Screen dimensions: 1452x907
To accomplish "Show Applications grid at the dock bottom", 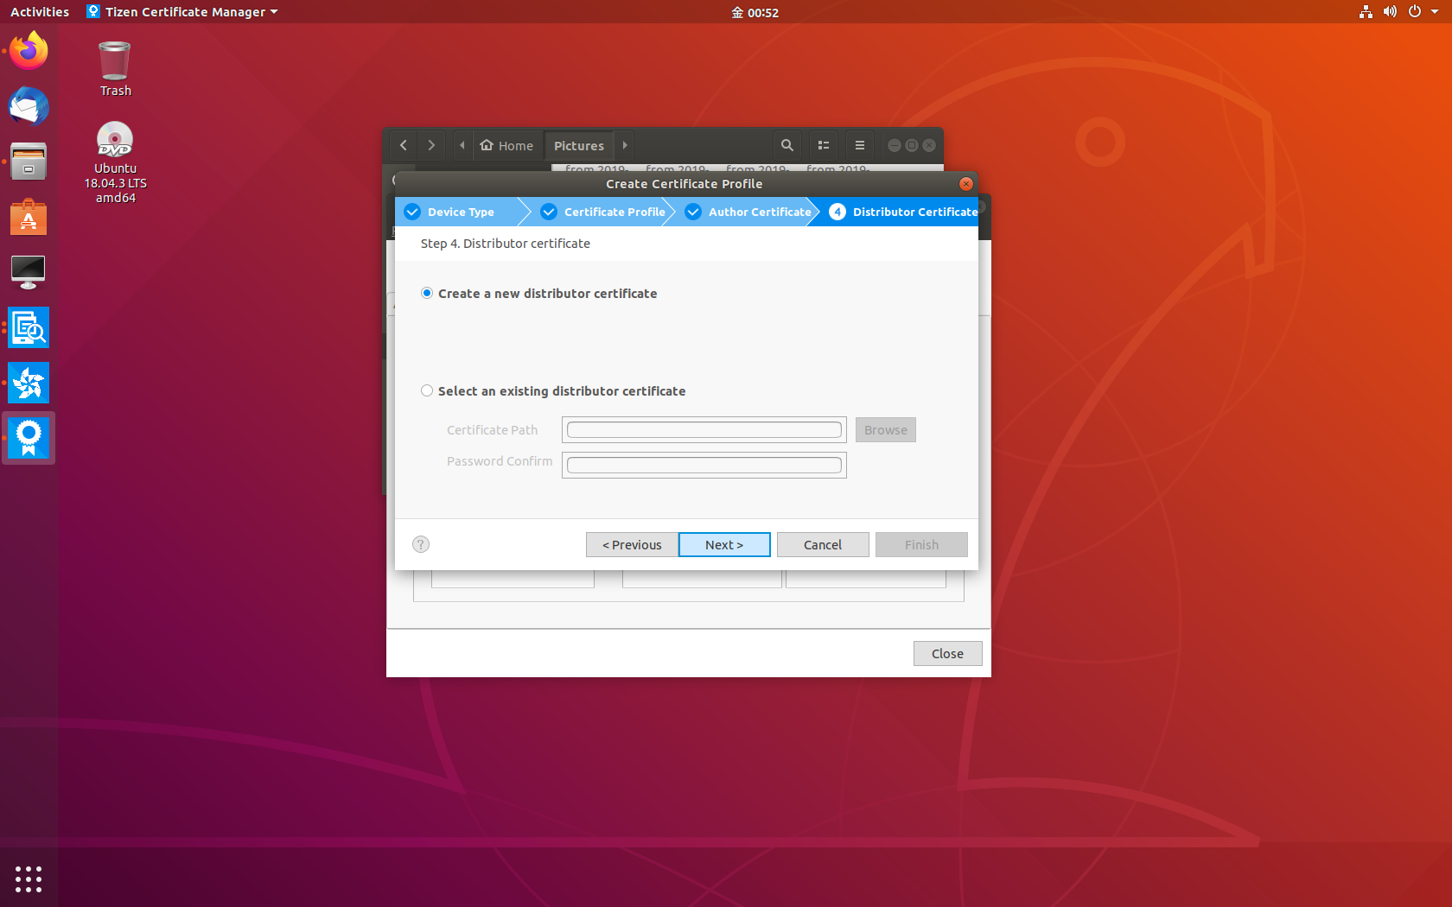I will pyautogui.click(x=29, y=878).
